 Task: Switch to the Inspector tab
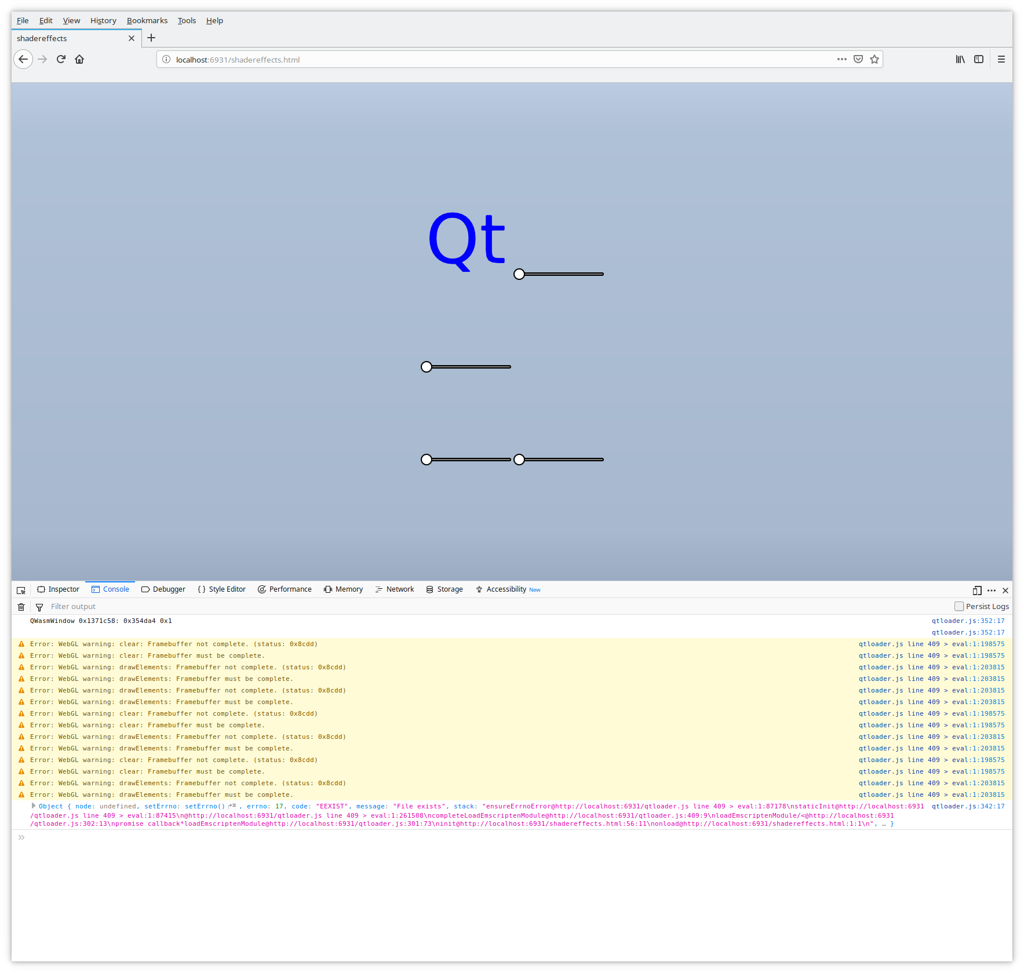click(59, 589)
